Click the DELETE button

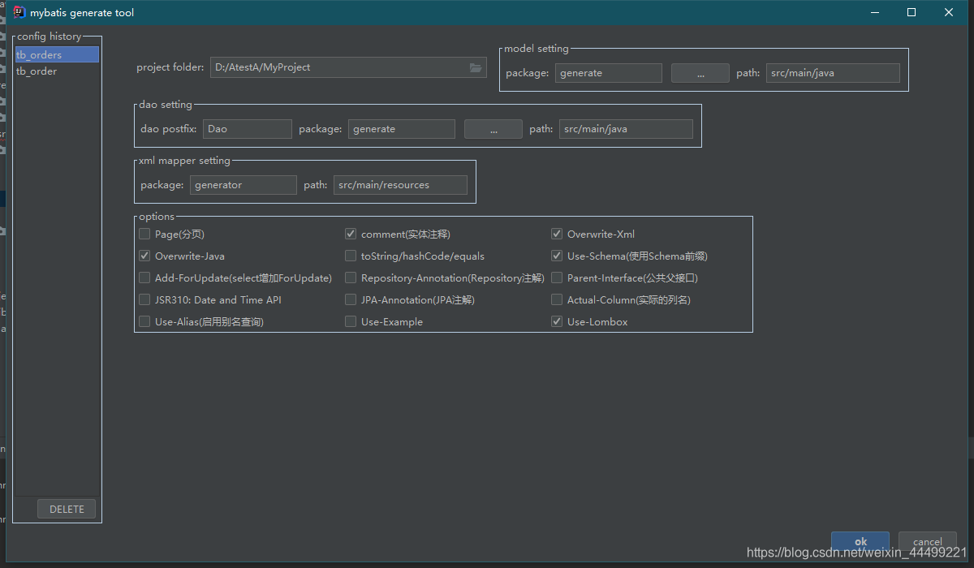point(67,509)
